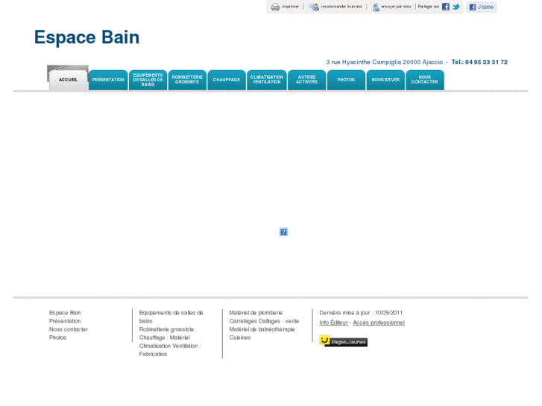Screen dimensions: 542x406
Task: Click the Espace Bain site title
Action: [86, 37]
